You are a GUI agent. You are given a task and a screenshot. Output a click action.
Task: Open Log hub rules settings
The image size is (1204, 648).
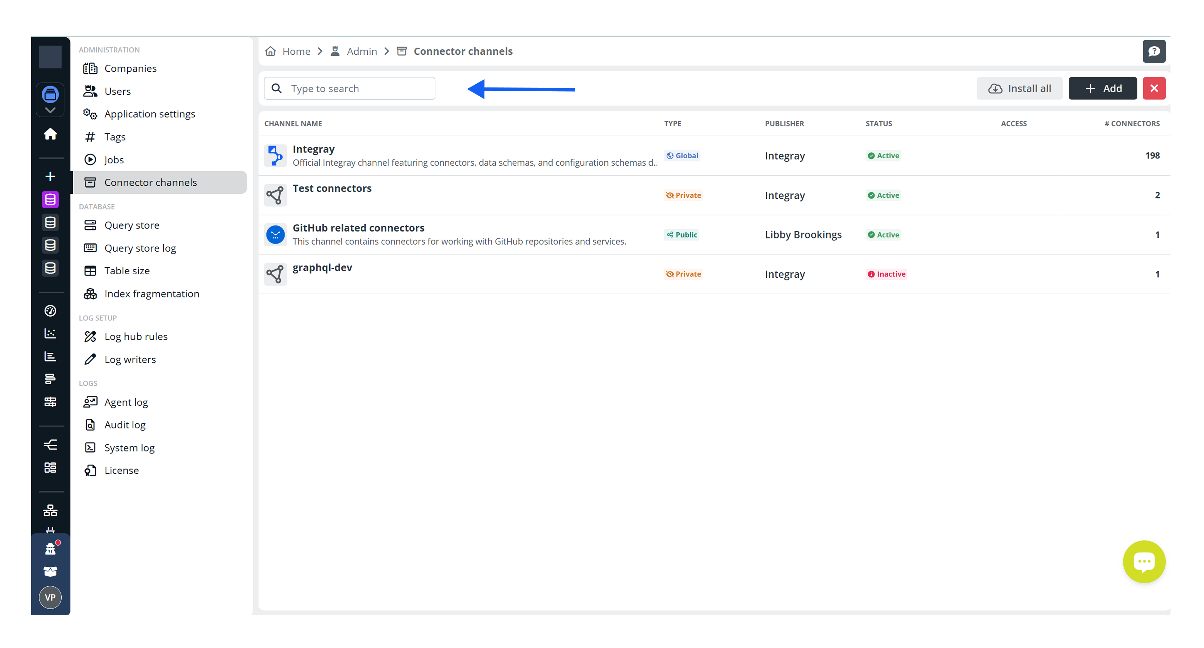(136, 336)
